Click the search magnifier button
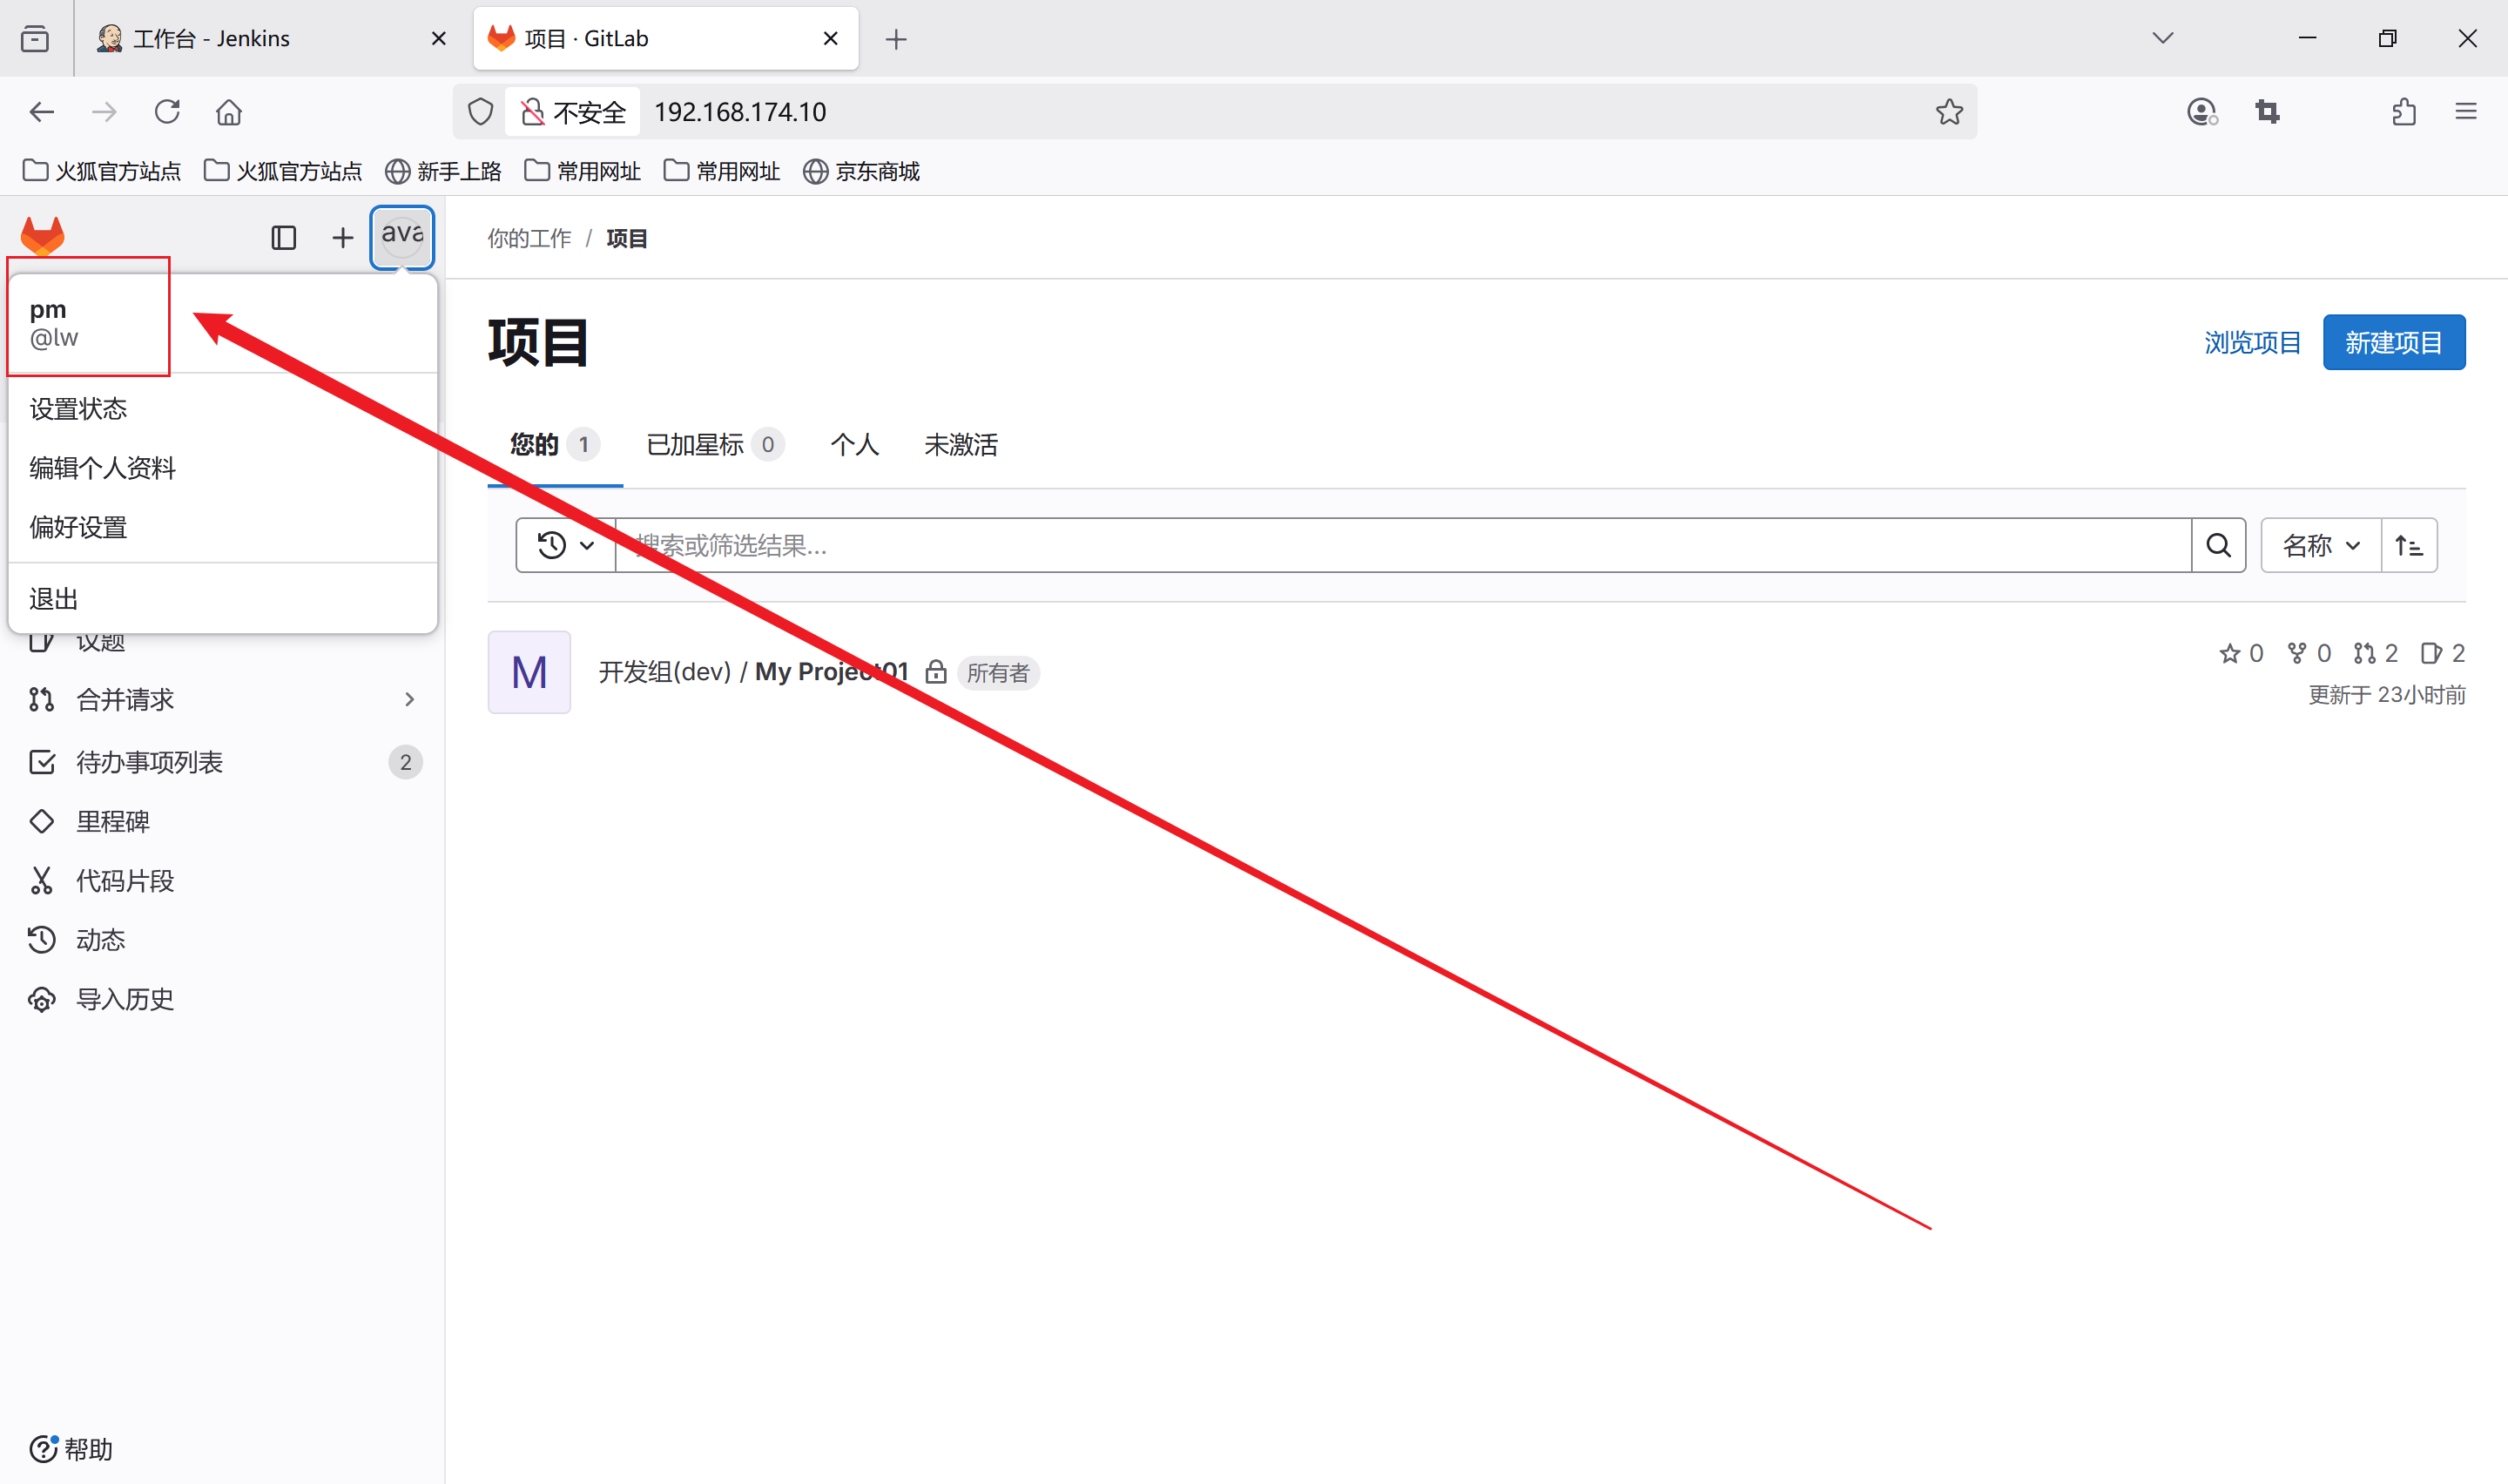The width and height of the screenshot is (2508, 1484). [x=2218, y=545]
